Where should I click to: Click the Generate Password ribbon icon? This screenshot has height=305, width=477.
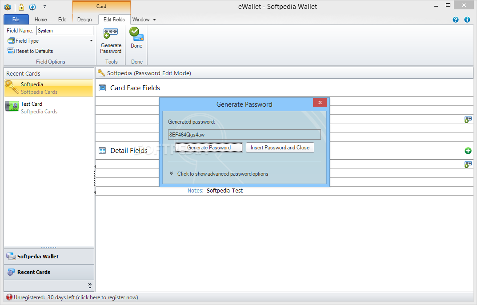(111, 41)
